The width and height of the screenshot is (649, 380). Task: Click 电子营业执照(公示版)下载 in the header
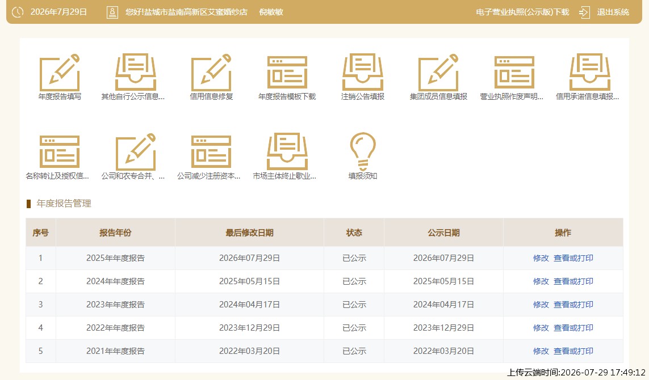pyautogui.click(x=522, y=12)
